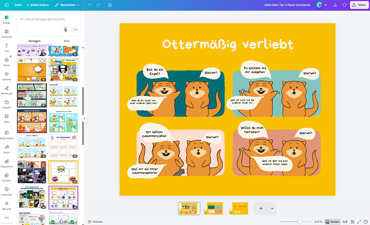This screenshot has width=370, height=225.
Task: Select page 3 thumbnail
Action: coord(240,208)
